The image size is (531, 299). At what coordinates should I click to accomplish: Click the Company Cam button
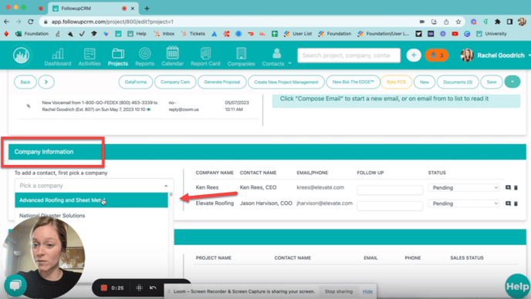[x=175, y=82]
